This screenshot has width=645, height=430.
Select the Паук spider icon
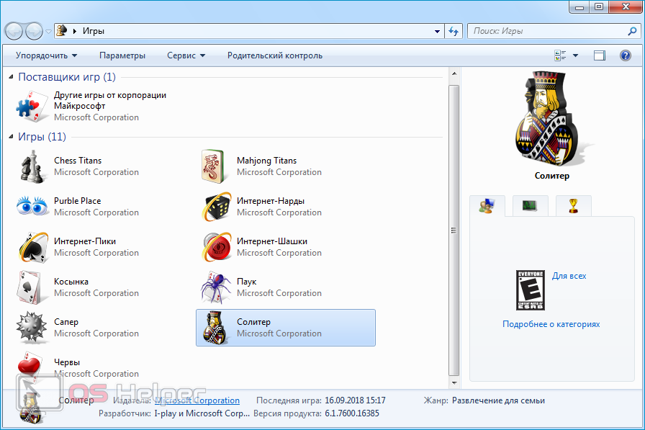(x=215, y=287)
